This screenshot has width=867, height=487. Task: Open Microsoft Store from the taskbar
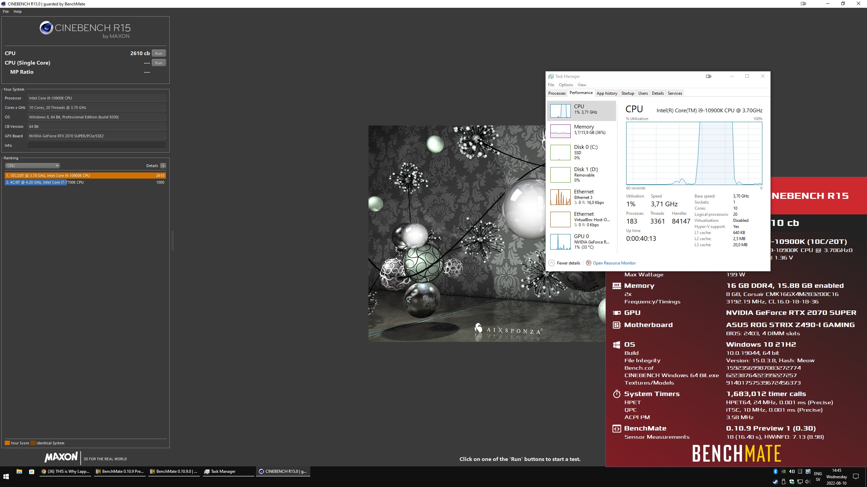31,471
